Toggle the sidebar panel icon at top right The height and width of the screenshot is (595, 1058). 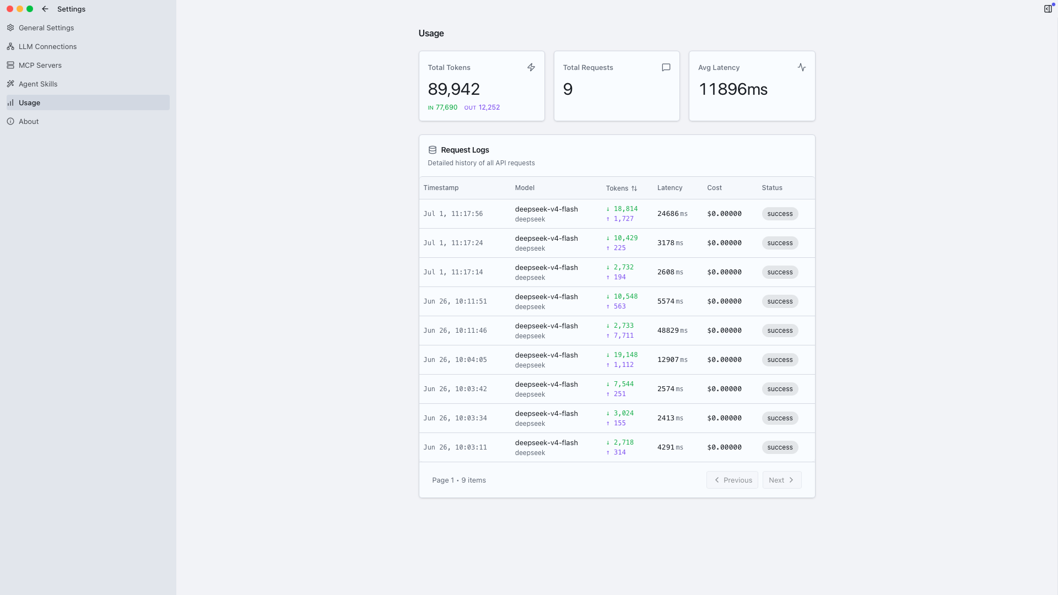[1048, 9]
